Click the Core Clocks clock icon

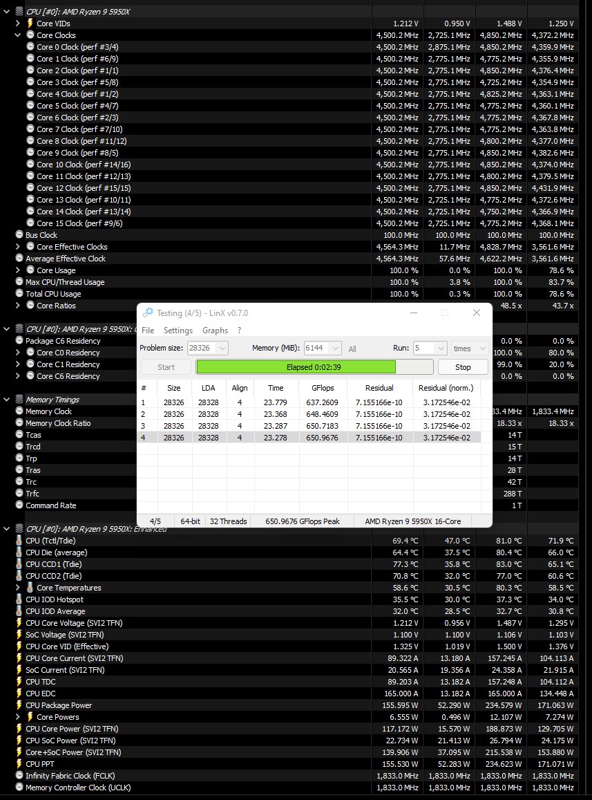30,35
